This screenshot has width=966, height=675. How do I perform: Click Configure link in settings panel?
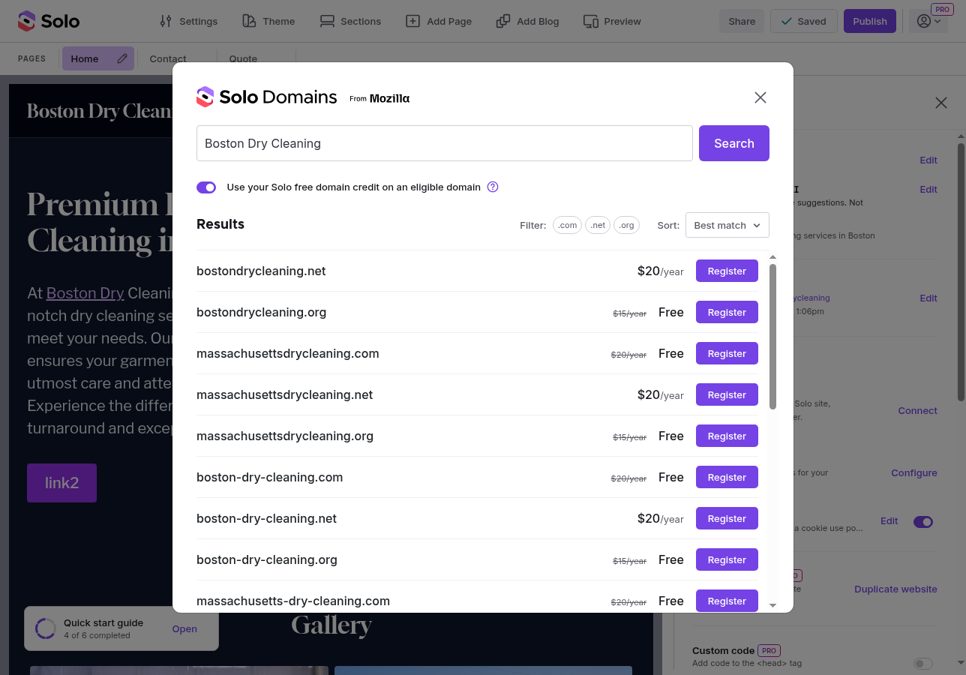point(914,472)
